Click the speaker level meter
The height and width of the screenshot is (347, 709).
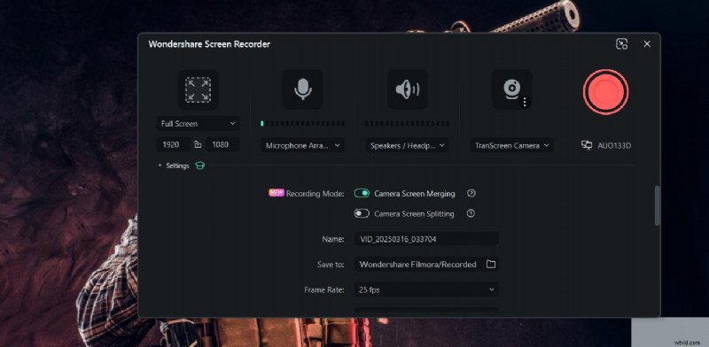pyautogui.click(x=408, y=123)
